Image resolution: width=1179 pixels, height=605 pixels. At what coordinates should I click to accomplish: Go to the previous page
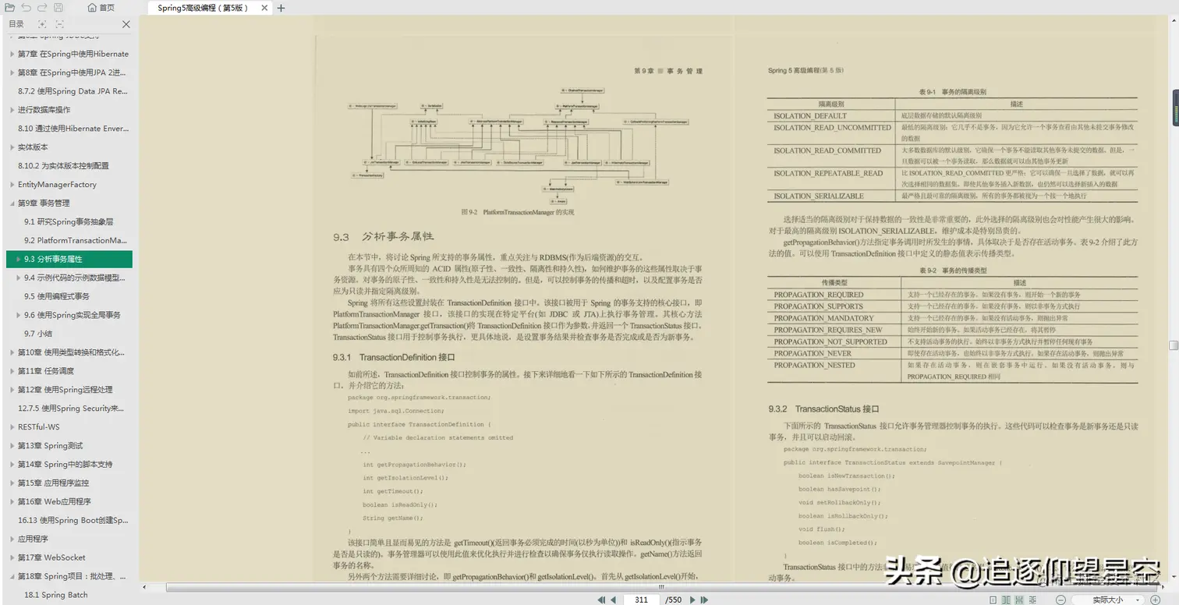(612, 600)
